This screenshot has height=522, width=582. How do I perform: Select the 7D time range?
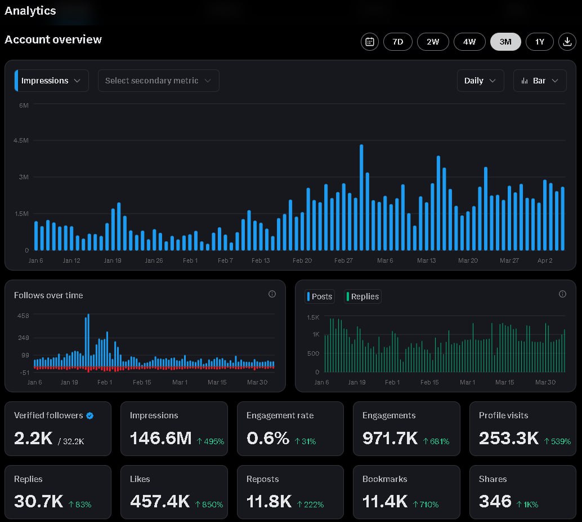coord(397,42)
